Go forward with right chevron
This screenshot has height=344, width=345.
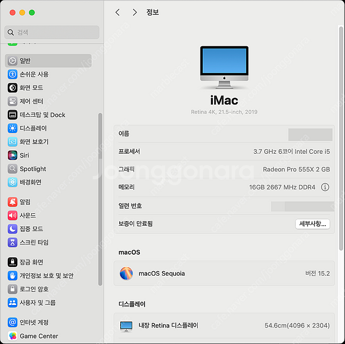(135, 12)
